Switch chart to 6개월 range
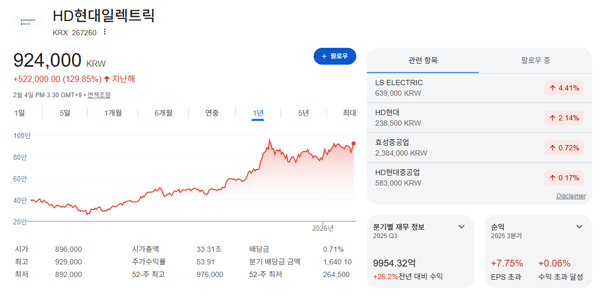This screenshot has height=297, width=601. tap(163, 113)
